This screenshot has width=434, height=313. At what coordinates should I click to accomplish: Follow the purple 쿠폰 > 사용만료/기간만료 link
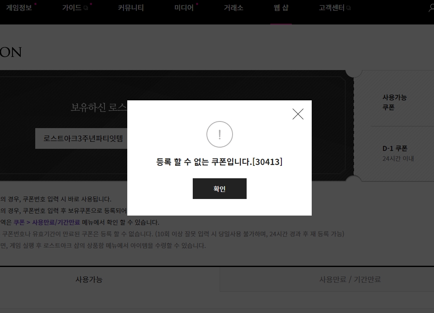coord(46,222)
